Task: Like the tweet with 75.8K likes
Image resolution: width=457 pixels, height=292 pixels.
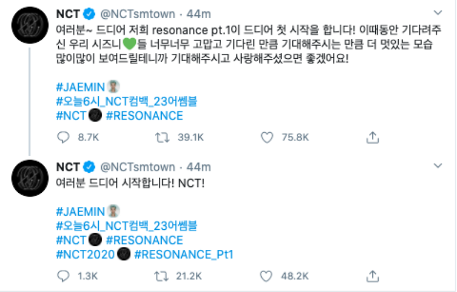Action: click(266, 137)
